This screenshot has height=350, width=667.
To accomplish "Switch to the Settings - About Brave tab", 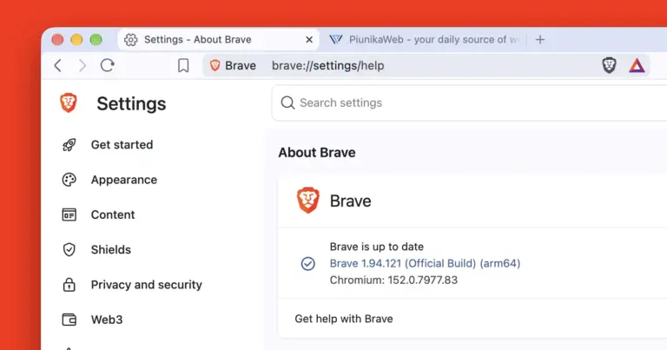I will pyautogui.click(x=218, y=40).
